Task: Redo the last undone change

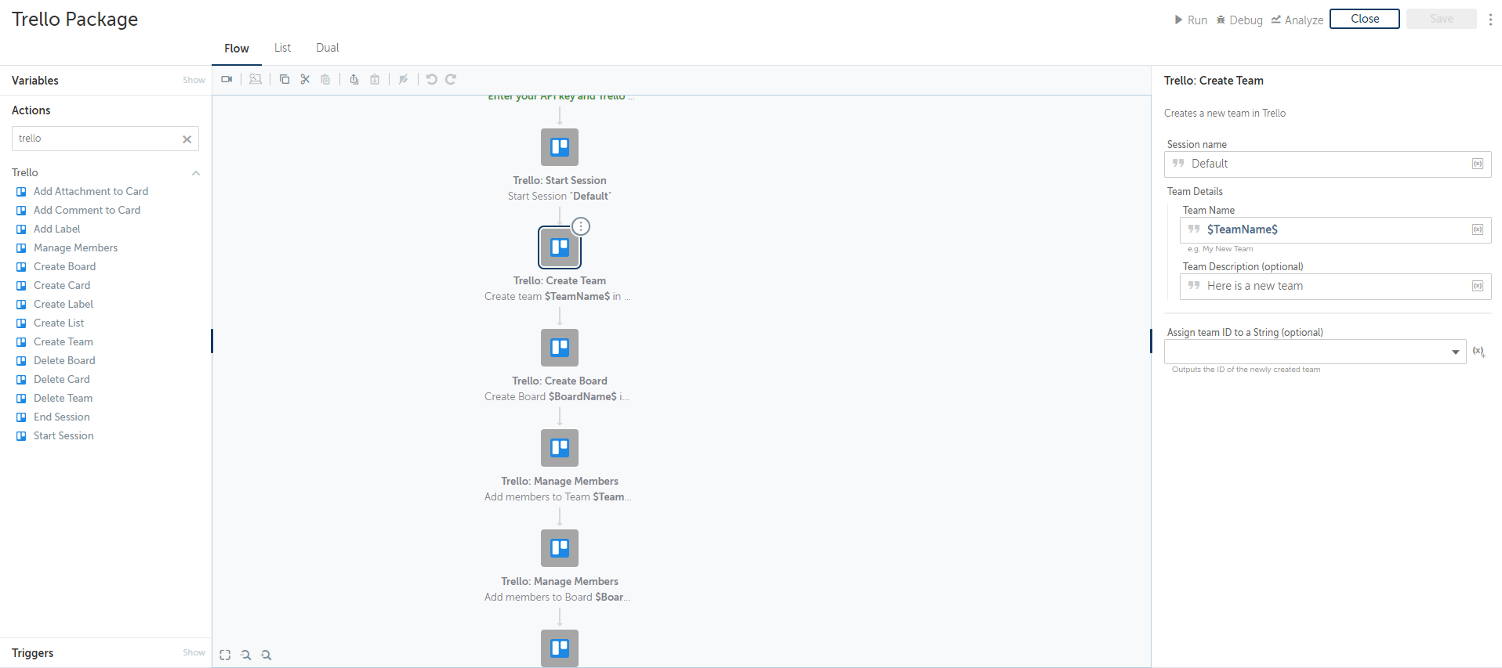Action: [451, 79]
